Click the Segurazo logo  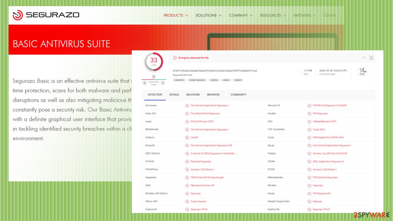click(46, 15)
